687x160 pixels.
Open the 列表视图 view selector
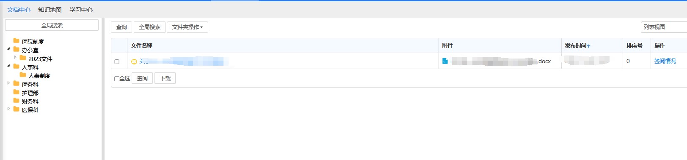point(664,27)
